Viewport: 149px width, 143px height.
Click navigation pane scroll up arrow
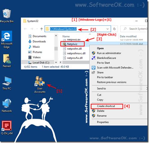[x=56, y=36]
